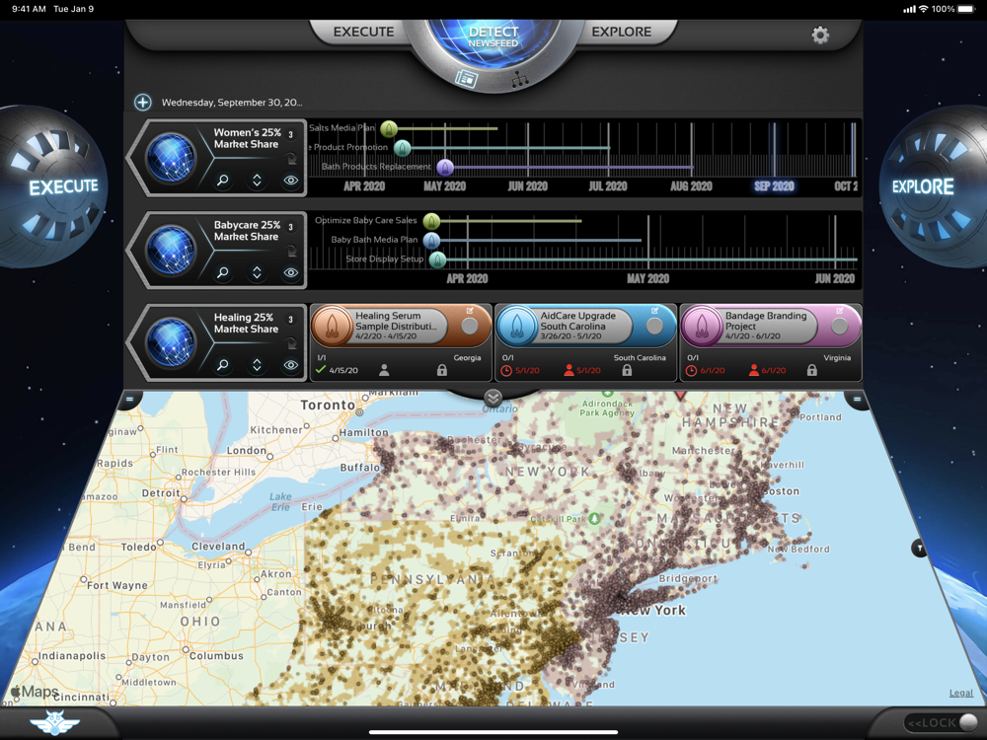Click the red pin at the map's top edge

680,396
